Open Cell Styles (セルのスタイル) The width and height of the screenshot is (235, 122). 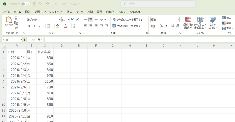point(213,23)
